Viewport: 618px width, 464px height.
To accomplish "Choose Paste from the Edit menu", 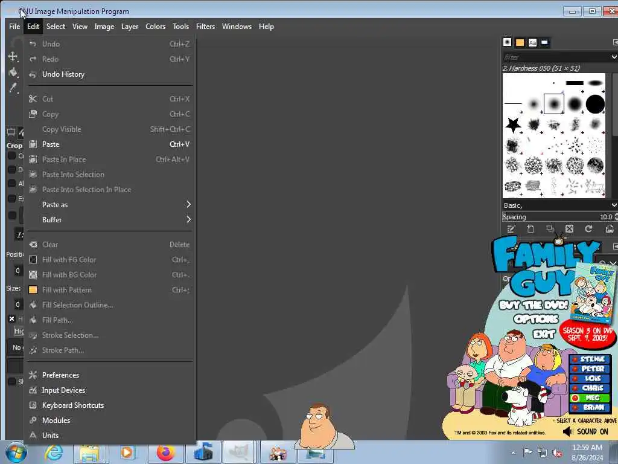I will tap(110, 144).
